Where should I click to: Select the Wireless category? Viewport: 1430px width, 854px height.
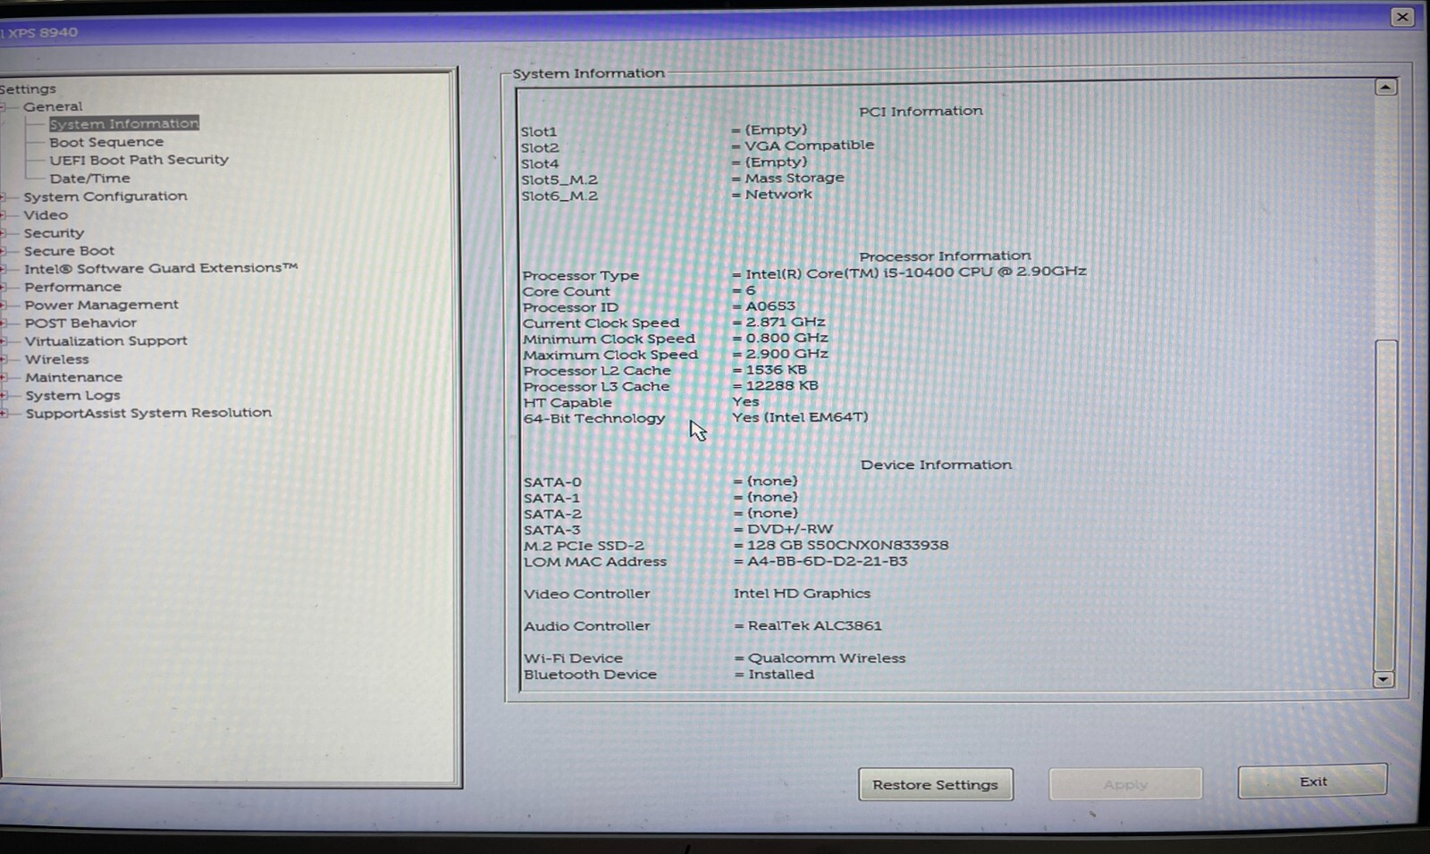[x=57, y=359]
